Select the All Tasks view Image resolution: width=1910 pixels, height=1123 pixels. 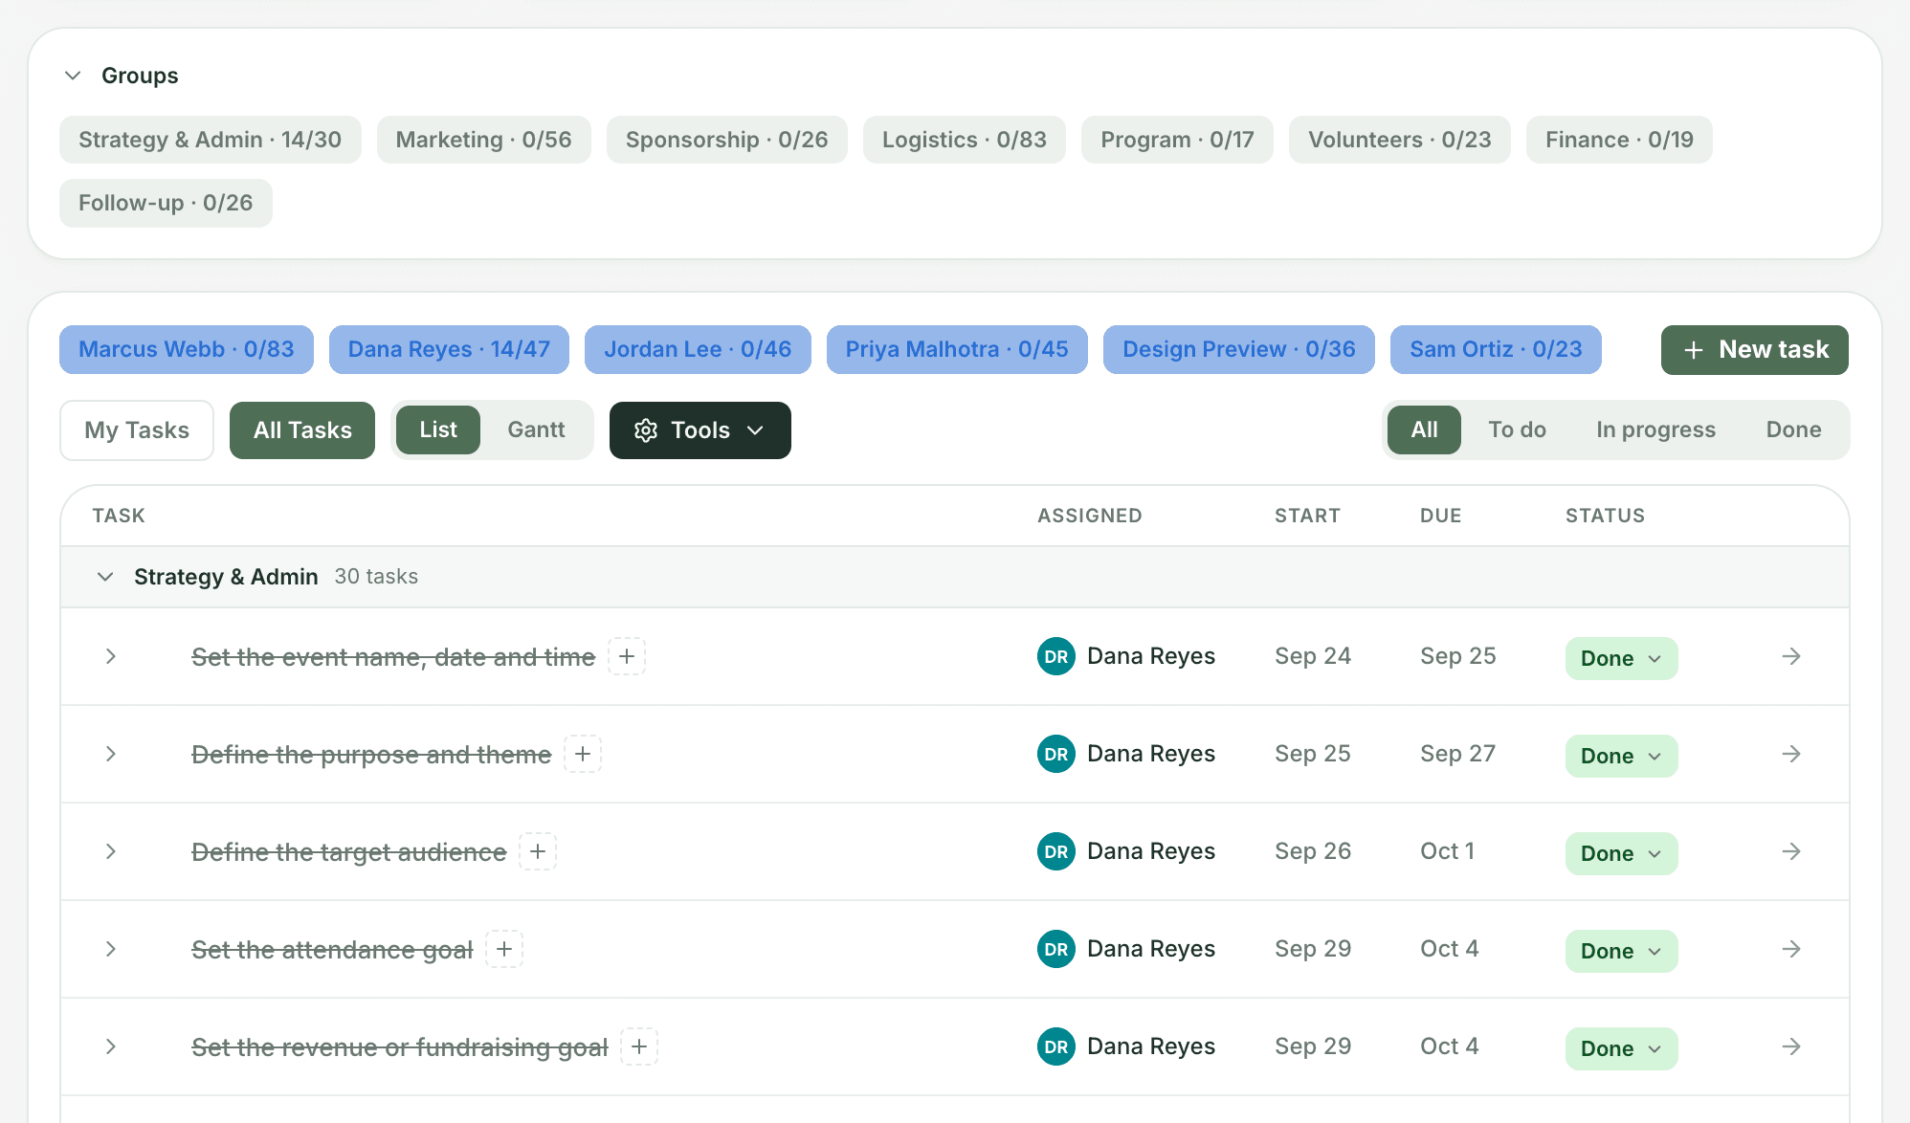pos(302,430)
